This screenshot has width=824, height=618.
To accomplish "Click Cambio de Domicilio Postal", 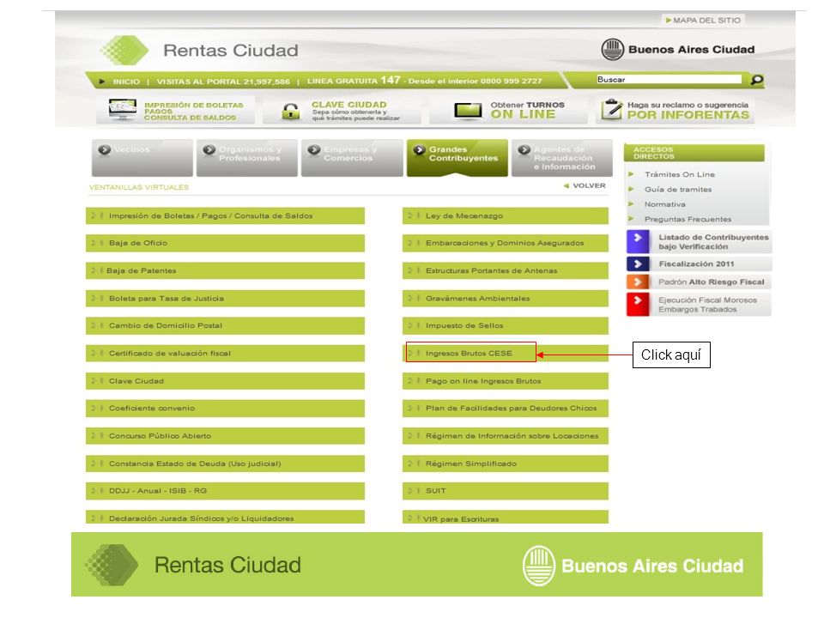I will pyautogui.click(x=225, y=326).
